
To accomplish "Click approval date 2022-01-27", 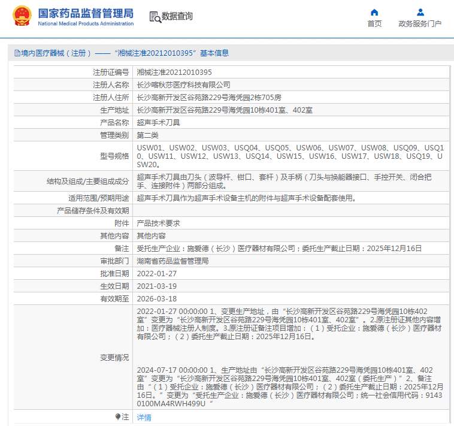I will pos(157,274).
